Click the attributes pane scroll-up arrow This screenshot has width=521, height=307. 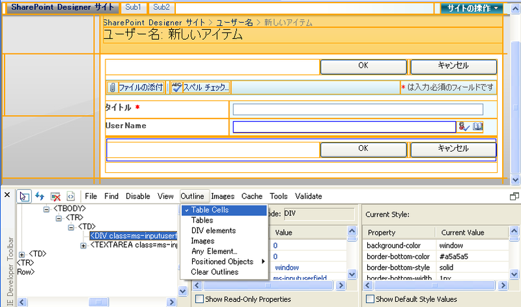point(352,230)
